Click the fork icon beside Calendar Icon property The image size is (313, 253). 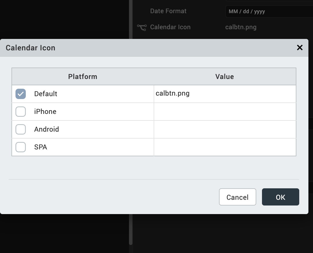pyautogui.click(x=142, y=27)
